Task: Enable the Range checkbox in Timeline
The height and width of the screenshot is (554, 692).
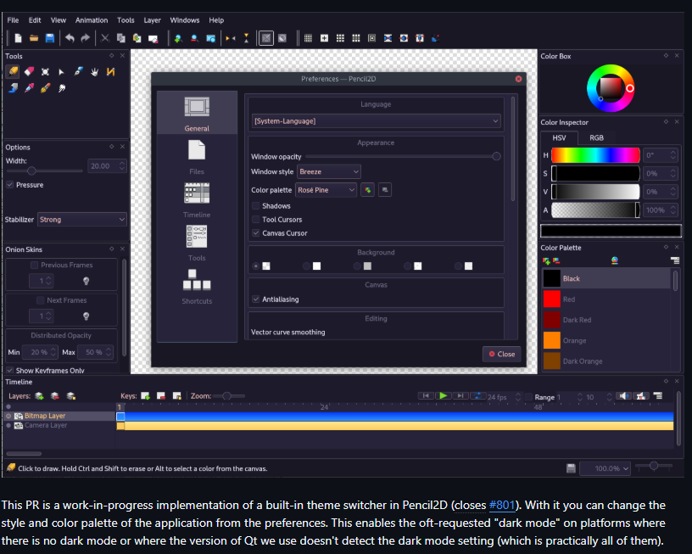Action: 528,397
